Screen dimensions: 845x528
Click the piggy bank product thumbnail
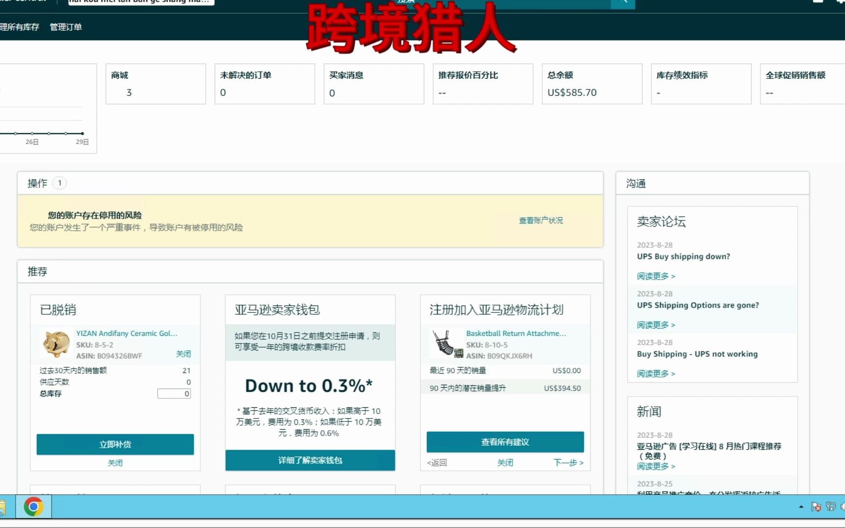[56, 343]
